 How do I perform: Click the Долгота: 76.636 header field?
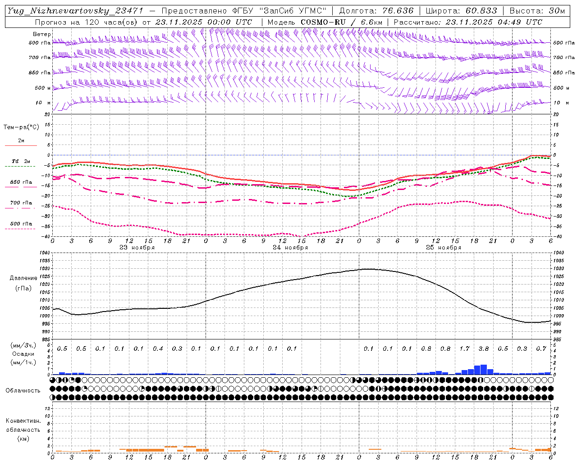(376, 11)
